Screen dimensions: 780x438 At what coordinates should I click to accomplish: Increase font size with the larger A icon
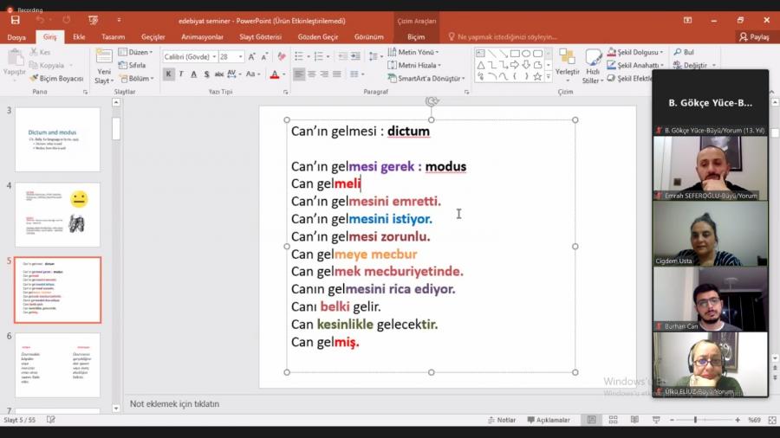pos(251,56)
